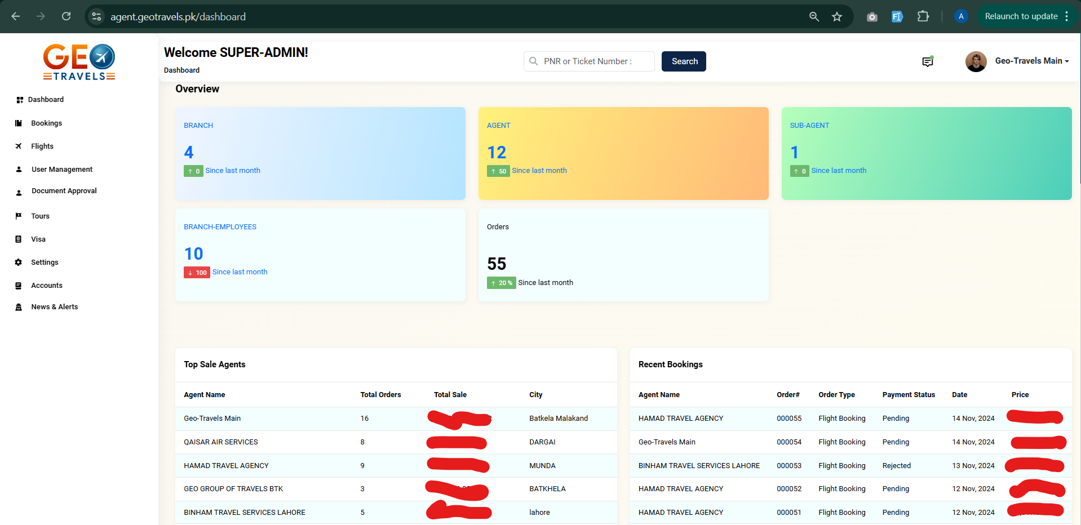Open Dashboard menu item
The width and height of the screenshot is (1081, 525).
pyautogui.click(x=46, y=100)
